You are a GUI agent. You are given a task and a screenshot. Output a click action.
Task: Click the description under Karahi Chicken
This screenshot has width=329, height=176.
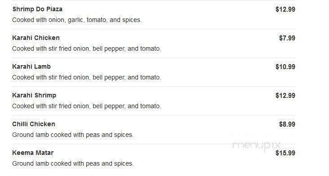click(87, 49)
